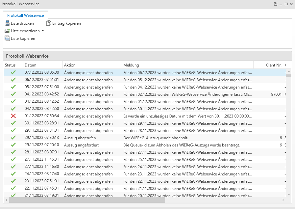This screenshot has height=209, width=295.
Task: Click the Liste exportieren icon
Action: (x=7, y=31)
